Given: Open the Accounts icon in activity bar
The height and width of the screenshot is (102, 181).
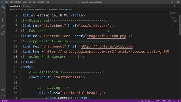Looking at the screenshot, I should point(3,90).
